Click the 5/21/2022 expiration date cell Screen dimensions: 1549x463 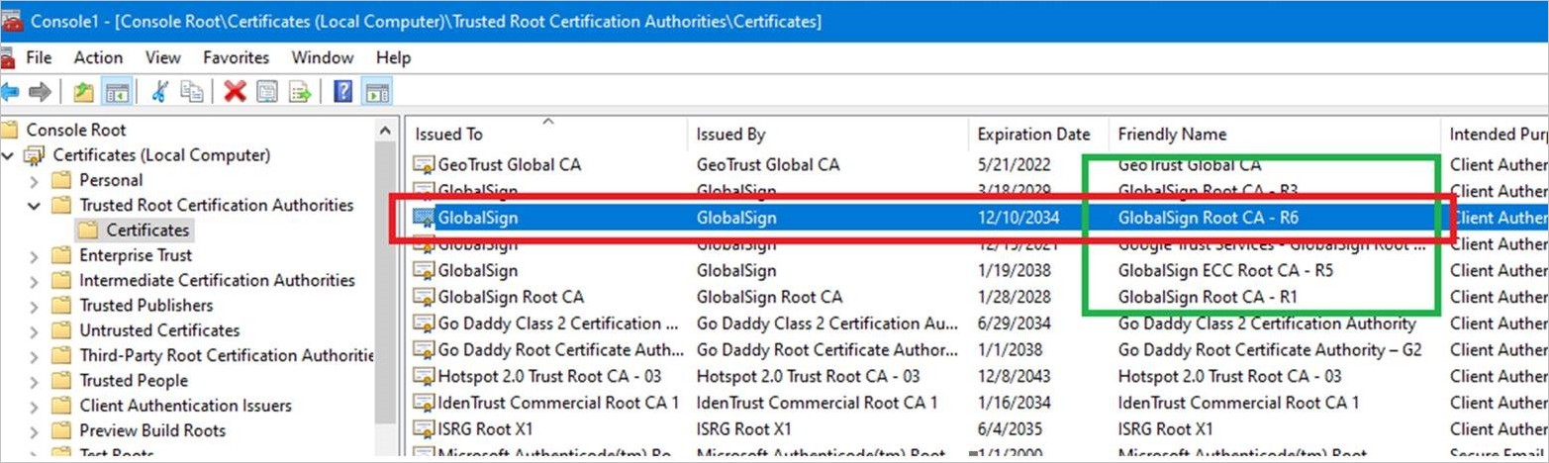pyautogui.click(x=1014, y=165)
